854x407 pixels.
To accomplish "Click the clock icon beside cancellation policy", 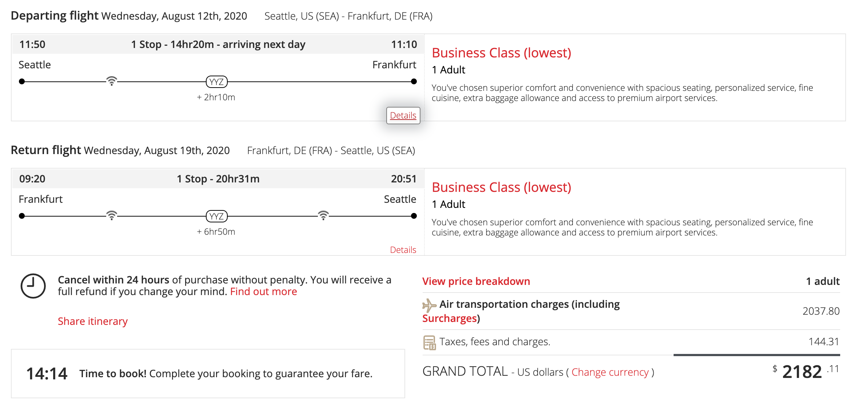I will click(33, 286).
